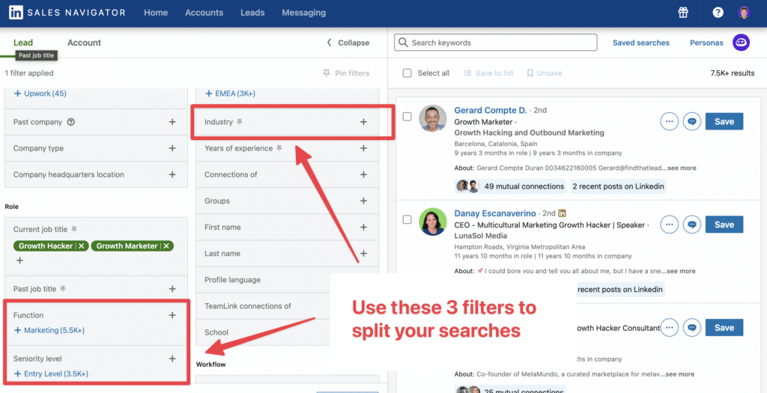Click the pin icon next to Years of experience

(279, 148)
